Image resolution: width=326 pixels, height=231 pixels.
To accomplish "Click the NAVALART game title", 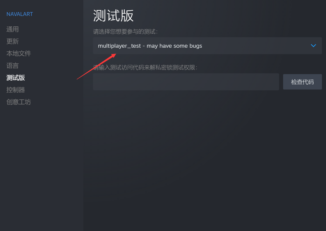I will (20, 14).
